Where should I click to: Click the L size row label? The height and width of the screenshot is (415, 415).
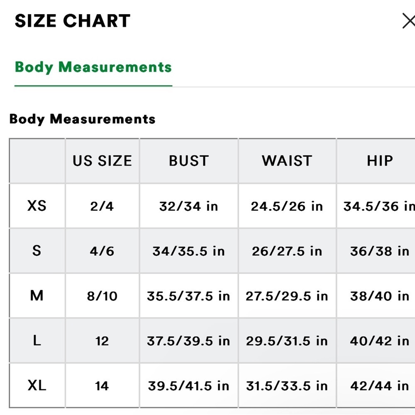37,341
